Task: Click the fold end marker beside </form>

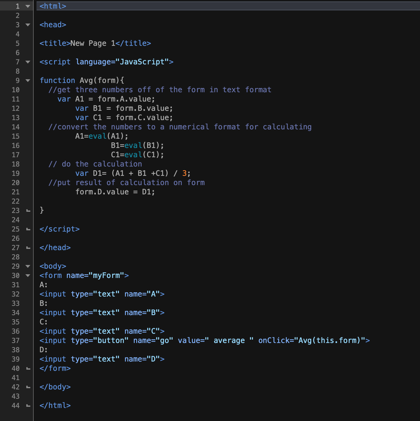Action: click(27, 368)
